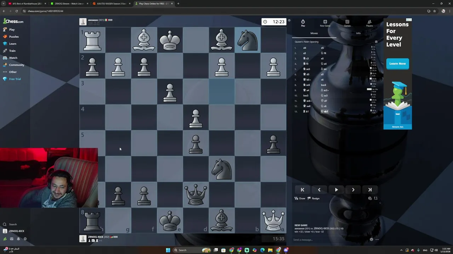Select move 13. Rb1 in move list
The height and width of the screenshot is (254, 453).
(306, 111)
